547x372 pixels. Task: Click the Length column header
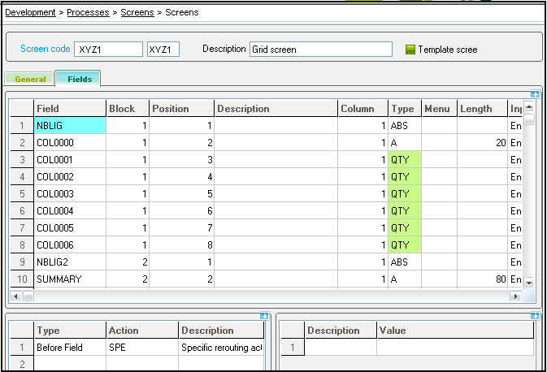[x=483, y=108]
